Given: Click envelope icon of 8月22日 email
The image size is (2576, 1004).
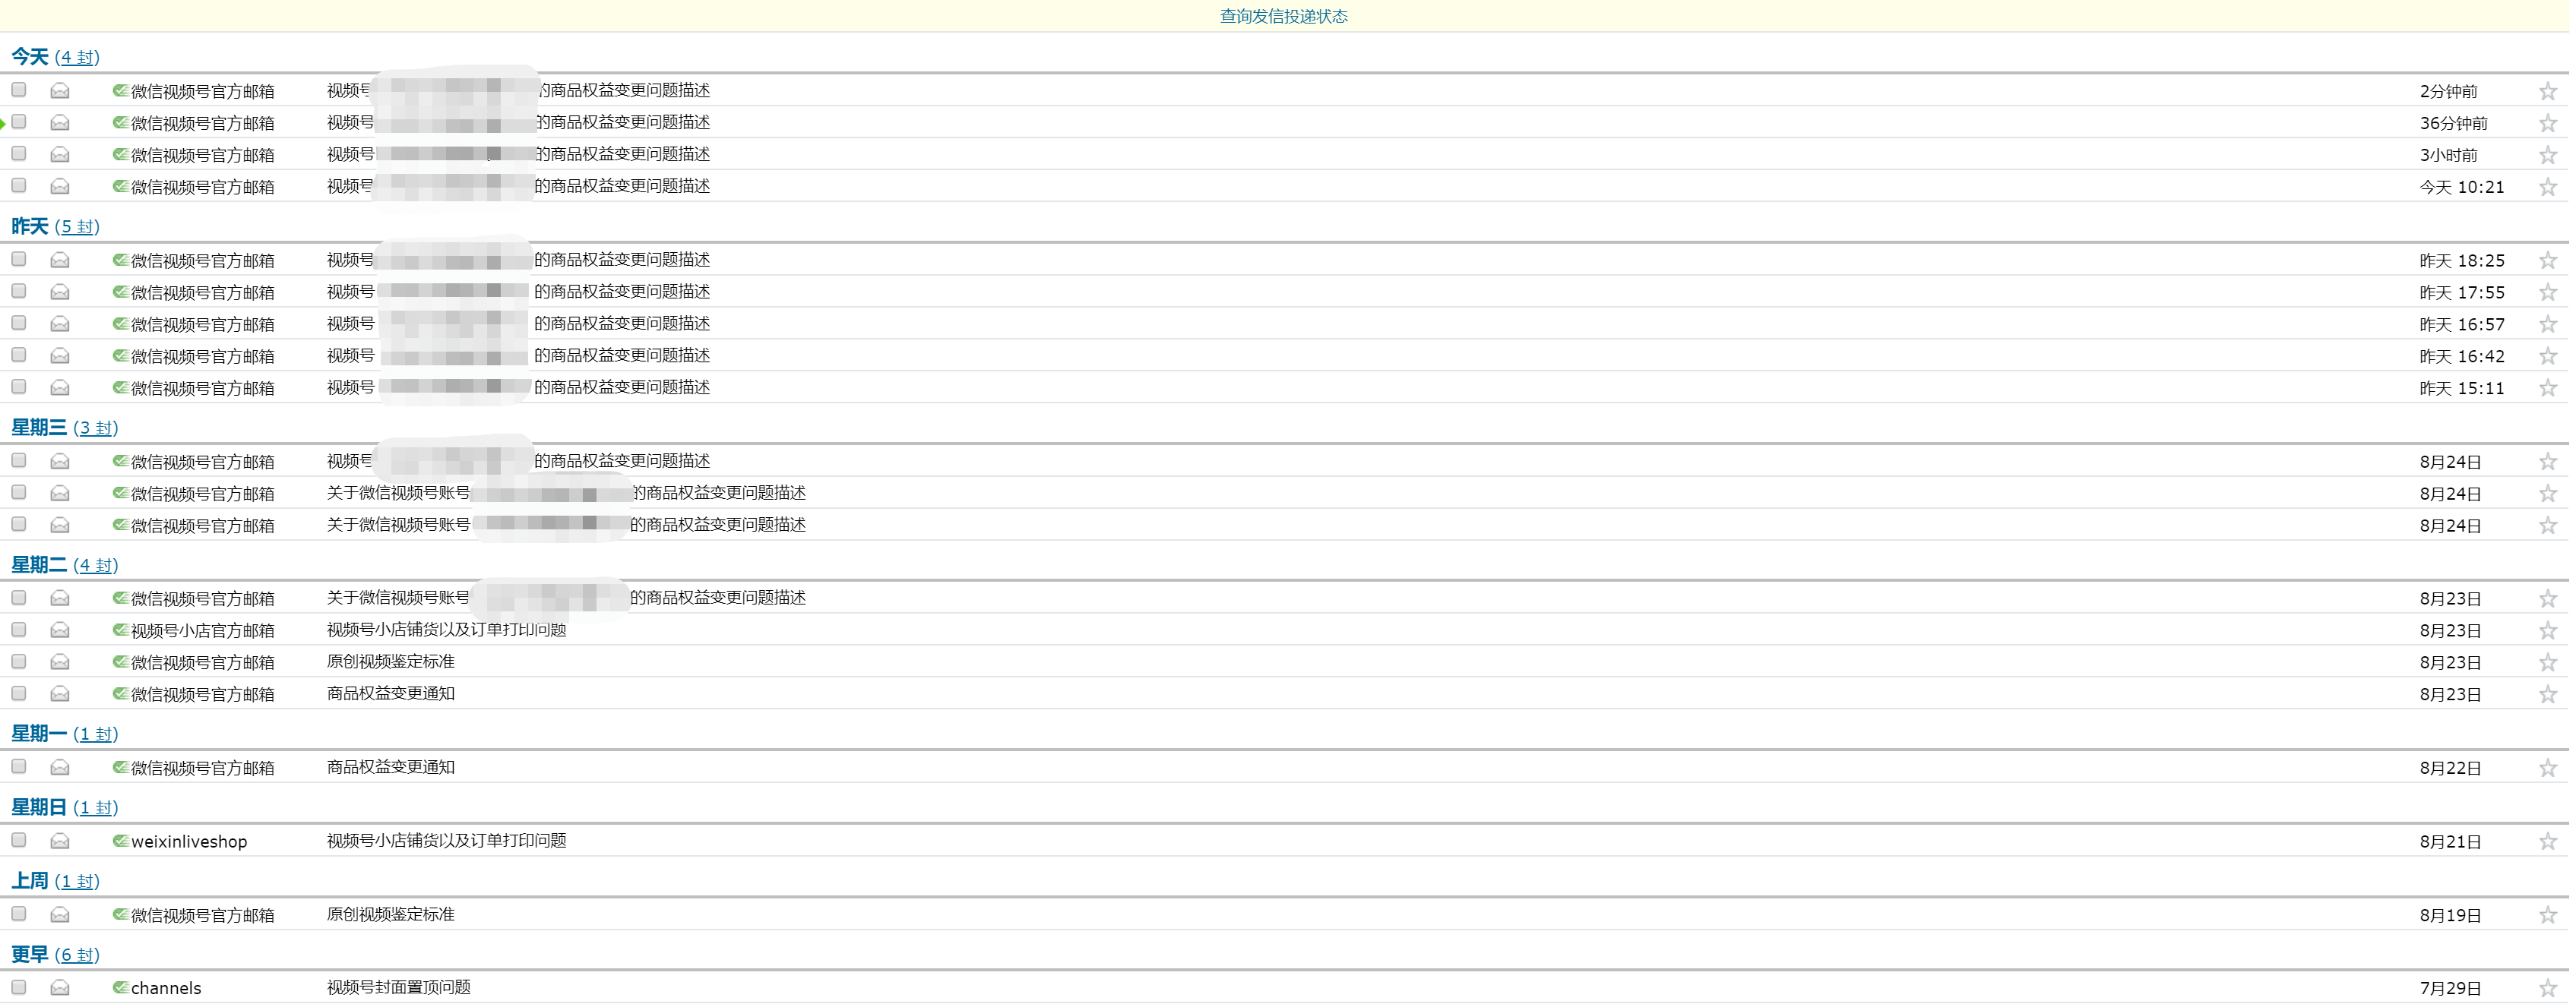Looking at the screenshot, I should (x=60, y=769).
